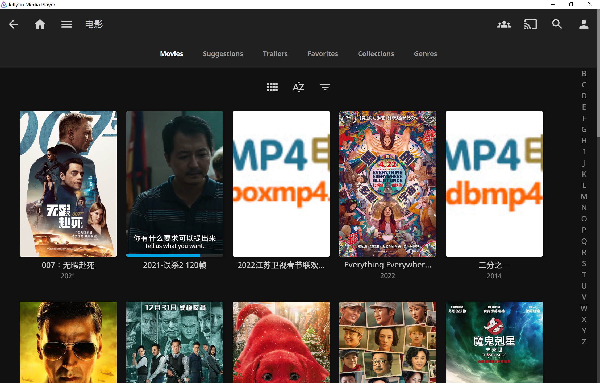Screen dimensions: 600x383
Task: Switch to the Trailers tab
Action: tap(275, 54)
